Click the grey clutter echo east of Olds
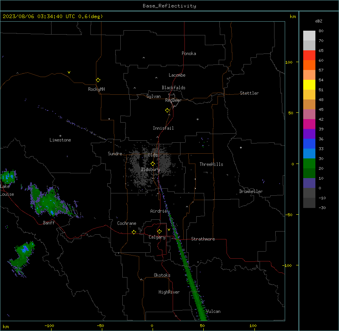This screenshot has width=339, height=331. click(165, 161)
